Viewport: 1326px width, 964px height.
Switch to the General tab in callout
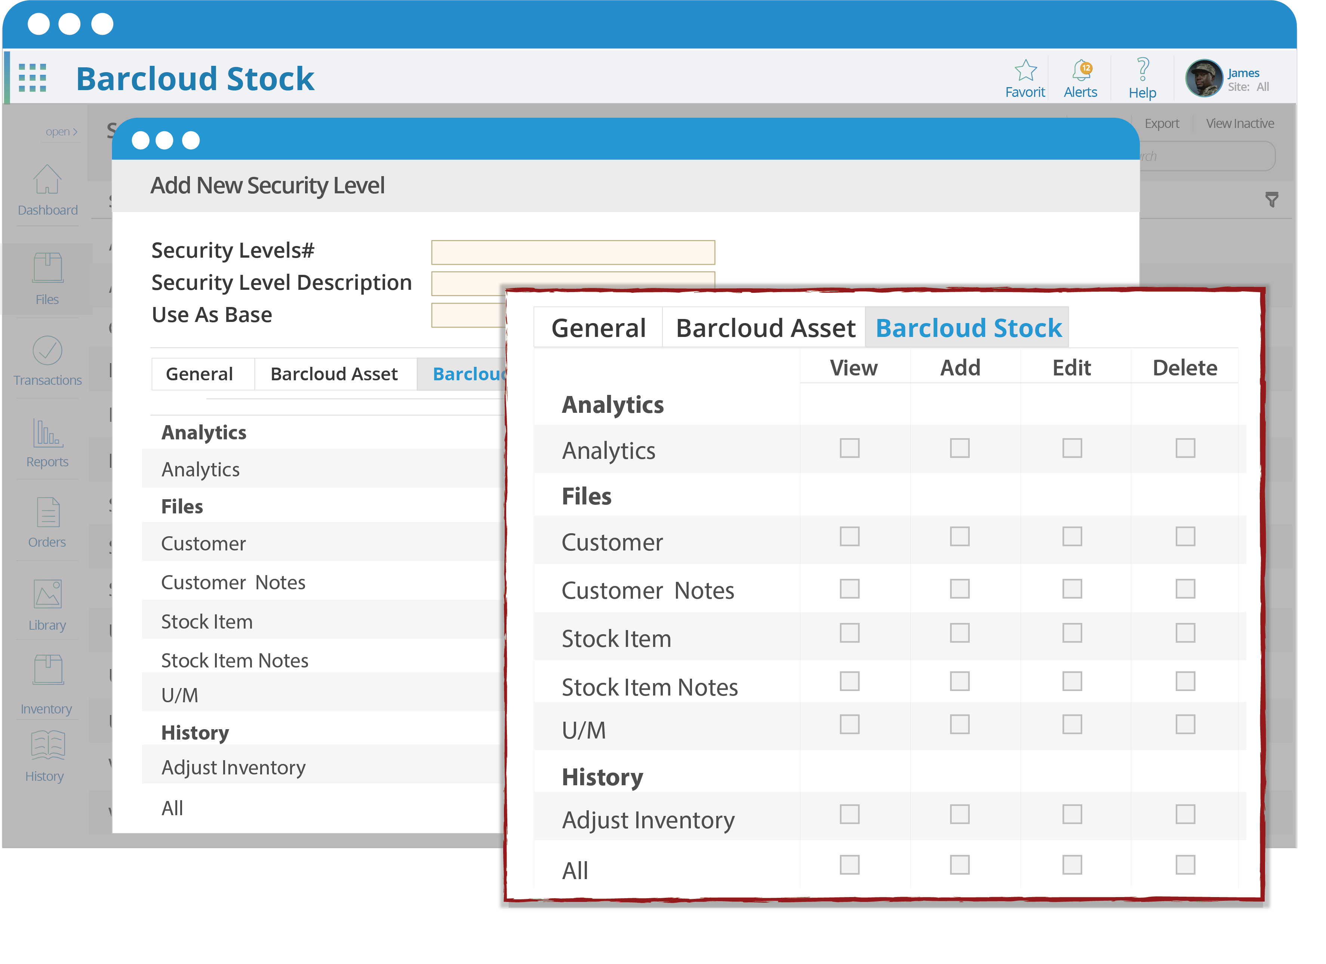[x=598, y=328]
